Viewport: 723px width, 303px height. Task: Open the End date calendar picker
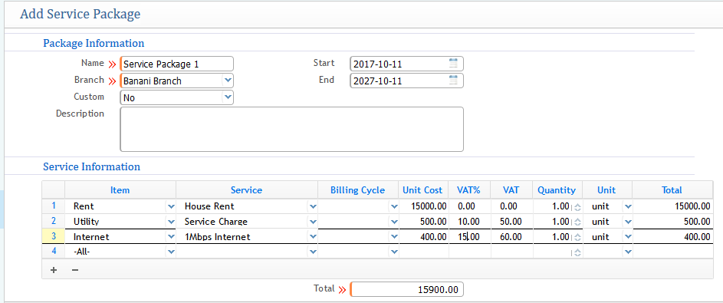(x=453, y=81)
